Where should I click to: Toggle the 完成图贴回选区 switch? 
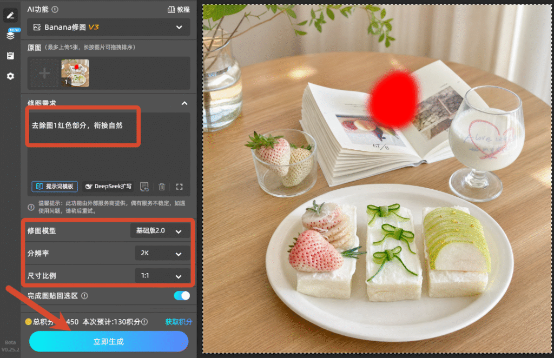click(x=182, y=295)
